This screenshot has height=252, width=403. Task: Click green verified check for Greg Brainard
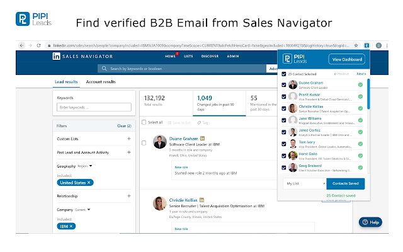point(360,168)
